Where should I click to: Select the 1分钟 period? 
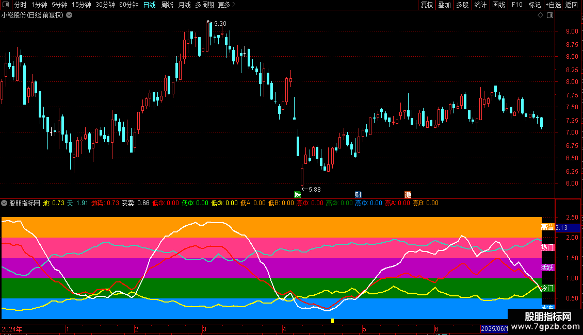(39, 5)
